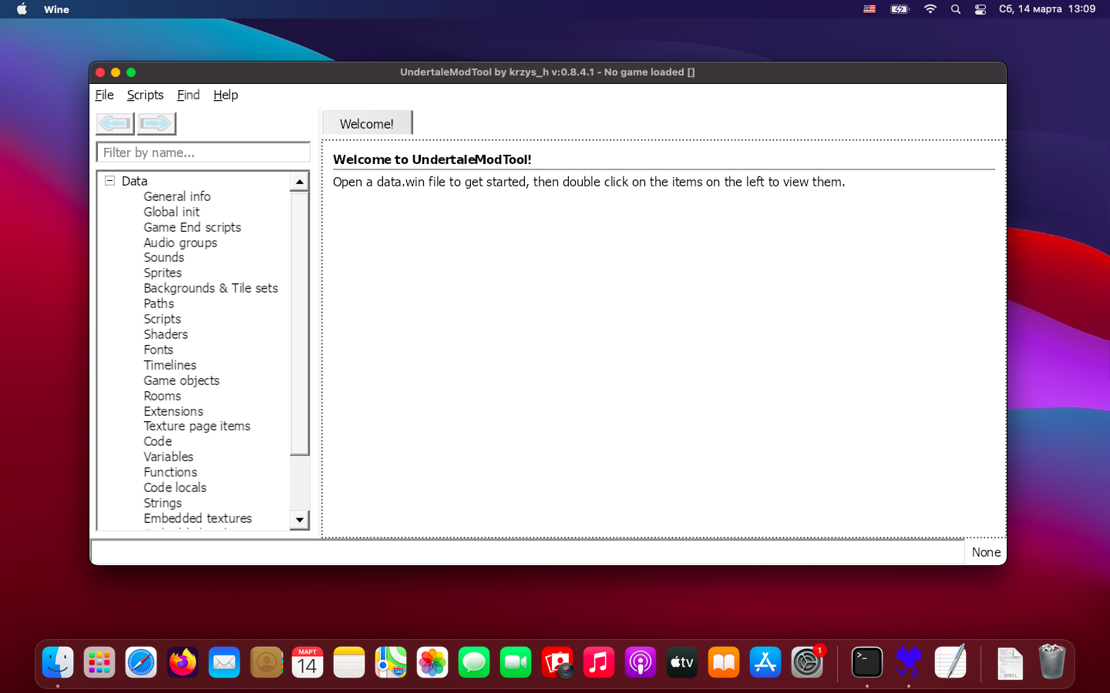Select Fonts in the tree

click(x=158, y=350)
